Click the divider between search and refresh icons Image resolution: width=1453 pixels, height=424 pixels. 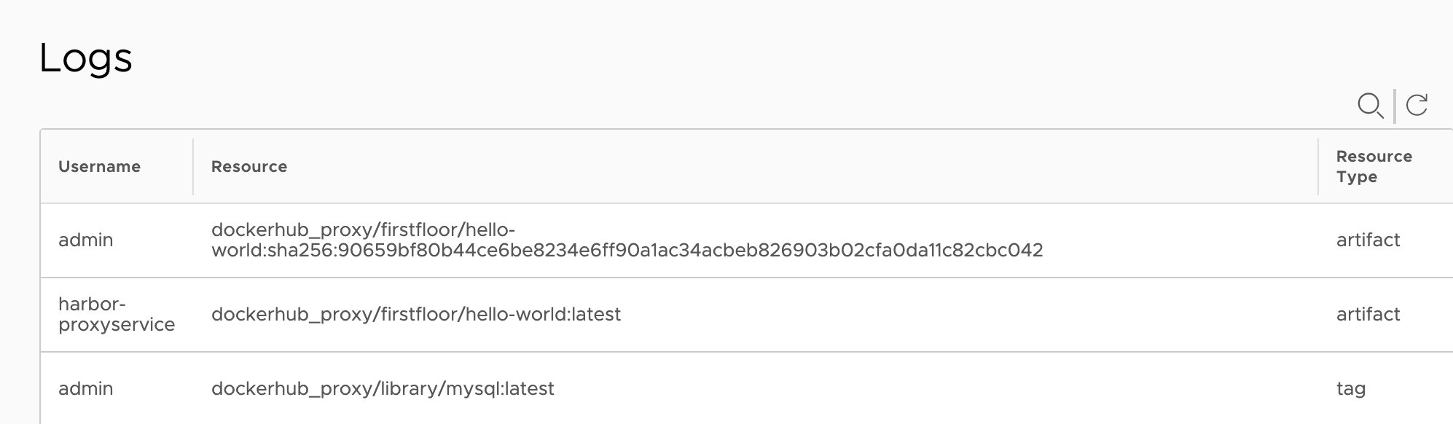click(x=1395, y=106)
